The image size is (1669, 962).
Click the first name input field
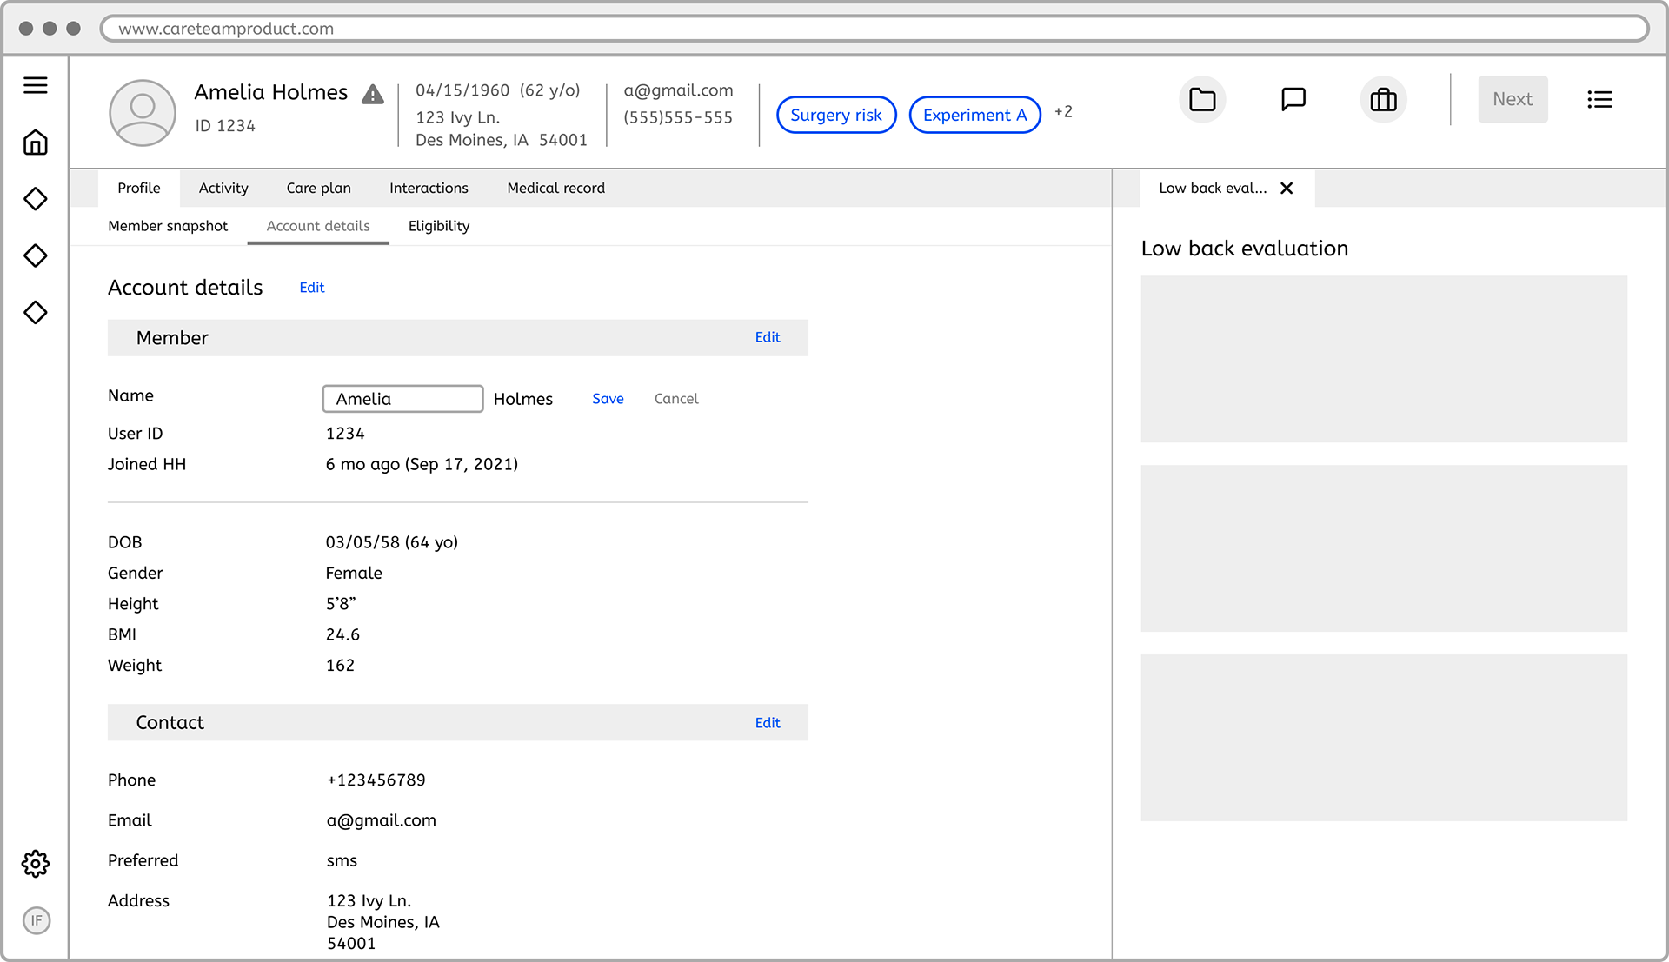pyautogui.click(x=402, y=399)
